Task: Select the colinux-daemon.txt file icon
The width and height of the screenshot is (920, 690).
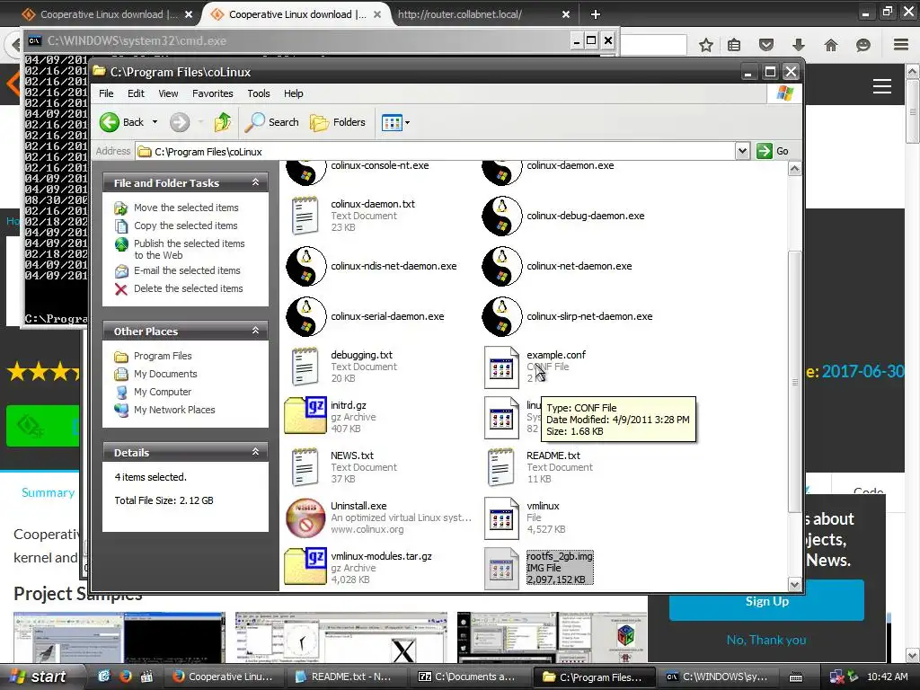Action: point(305,216)
